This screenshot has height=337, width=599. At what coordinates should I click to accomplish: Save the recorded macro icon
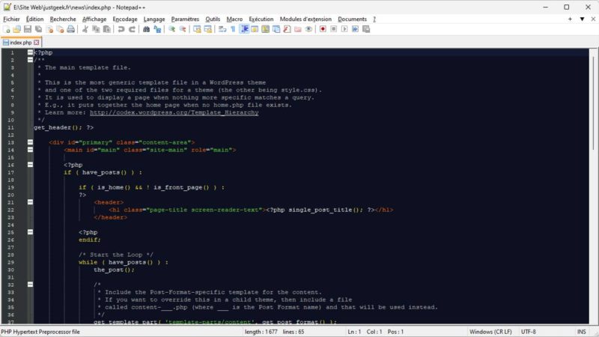pyautogui.click(x=366, y=29)
